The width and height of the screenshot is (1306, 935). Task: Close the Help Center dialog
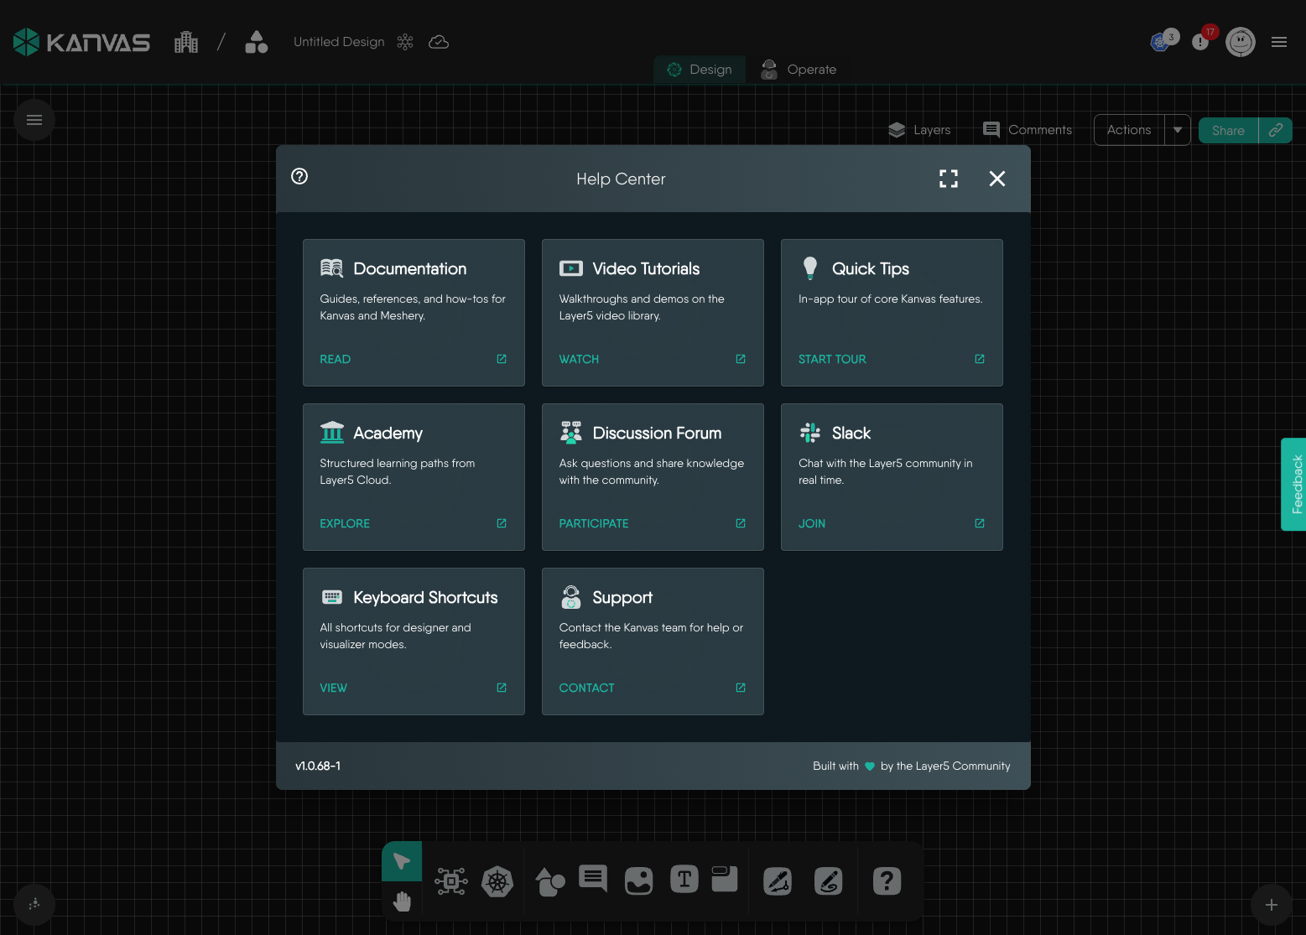click(x=997, y=179)
